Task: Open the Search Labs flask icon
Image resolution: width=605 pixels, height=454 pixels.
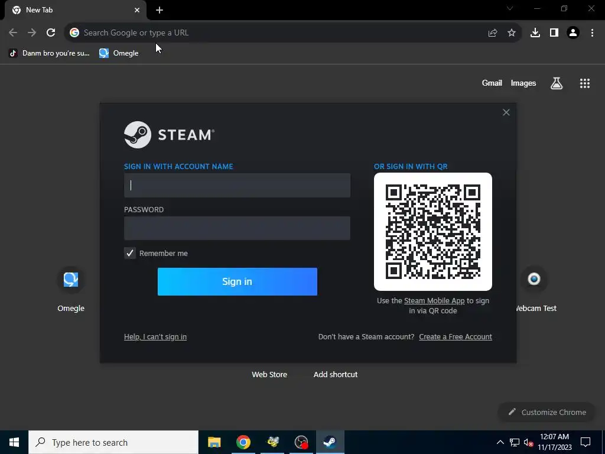Action: 557,83
